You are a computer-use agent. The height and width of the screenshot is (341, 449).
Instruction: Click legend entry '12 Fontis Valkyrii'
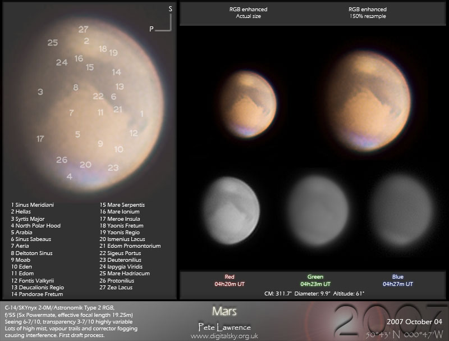(33, 280)
